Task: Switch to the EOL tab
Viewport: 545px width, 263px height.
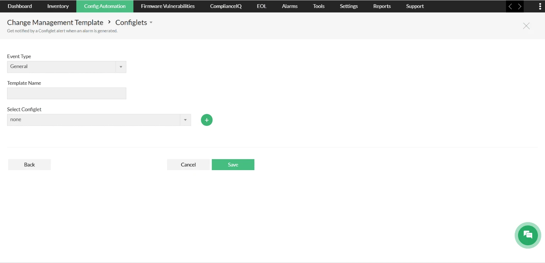Action: 262,6
